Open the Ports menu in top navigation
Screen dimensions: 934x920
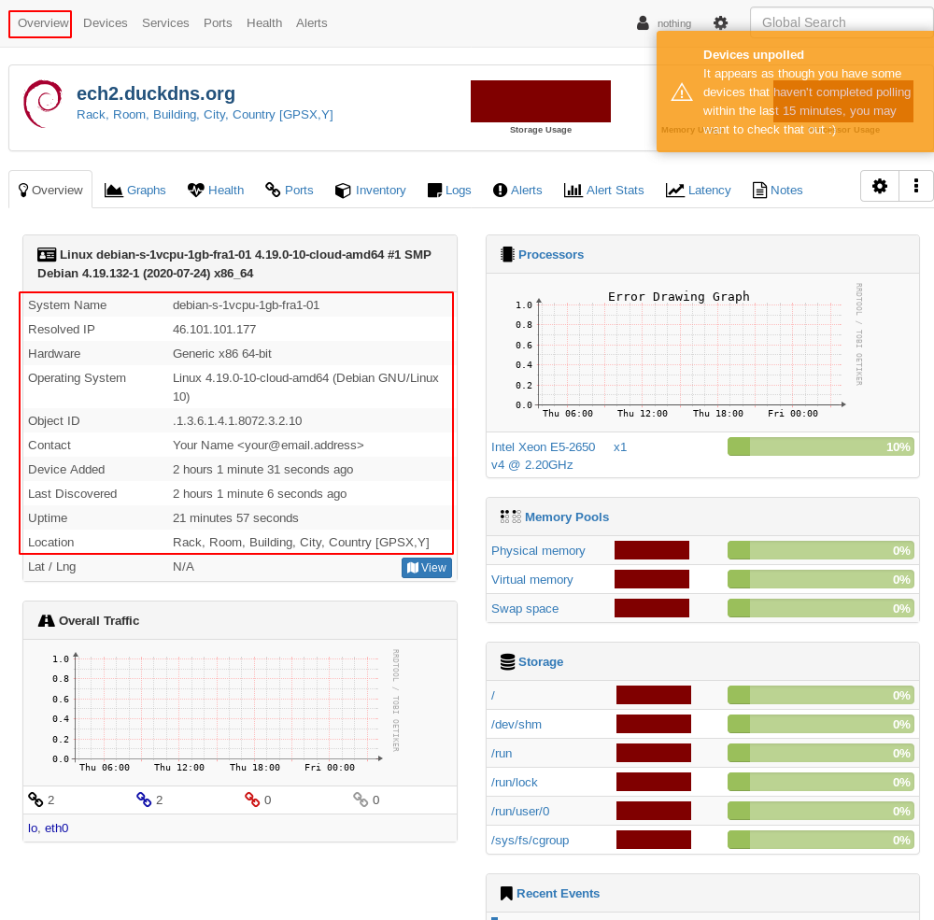[x=218, y=23]
